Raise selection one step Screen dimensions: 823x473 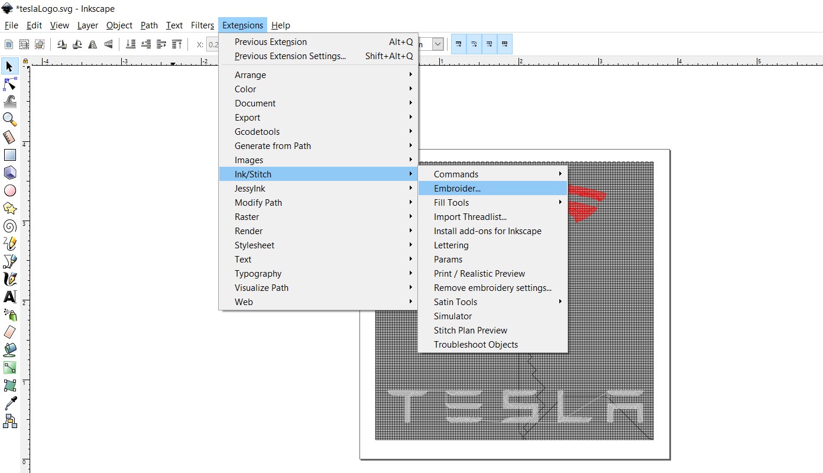coord(161,44)
